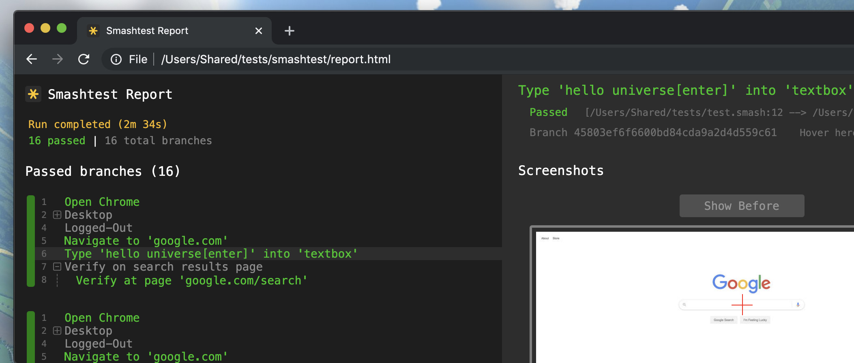854x363 pixels.
Task: Click the Smashtest logo icon in report header
Action: (33, 94)
